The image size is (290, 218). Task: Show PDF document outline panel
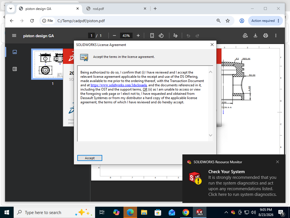click(x=15, y=69)
